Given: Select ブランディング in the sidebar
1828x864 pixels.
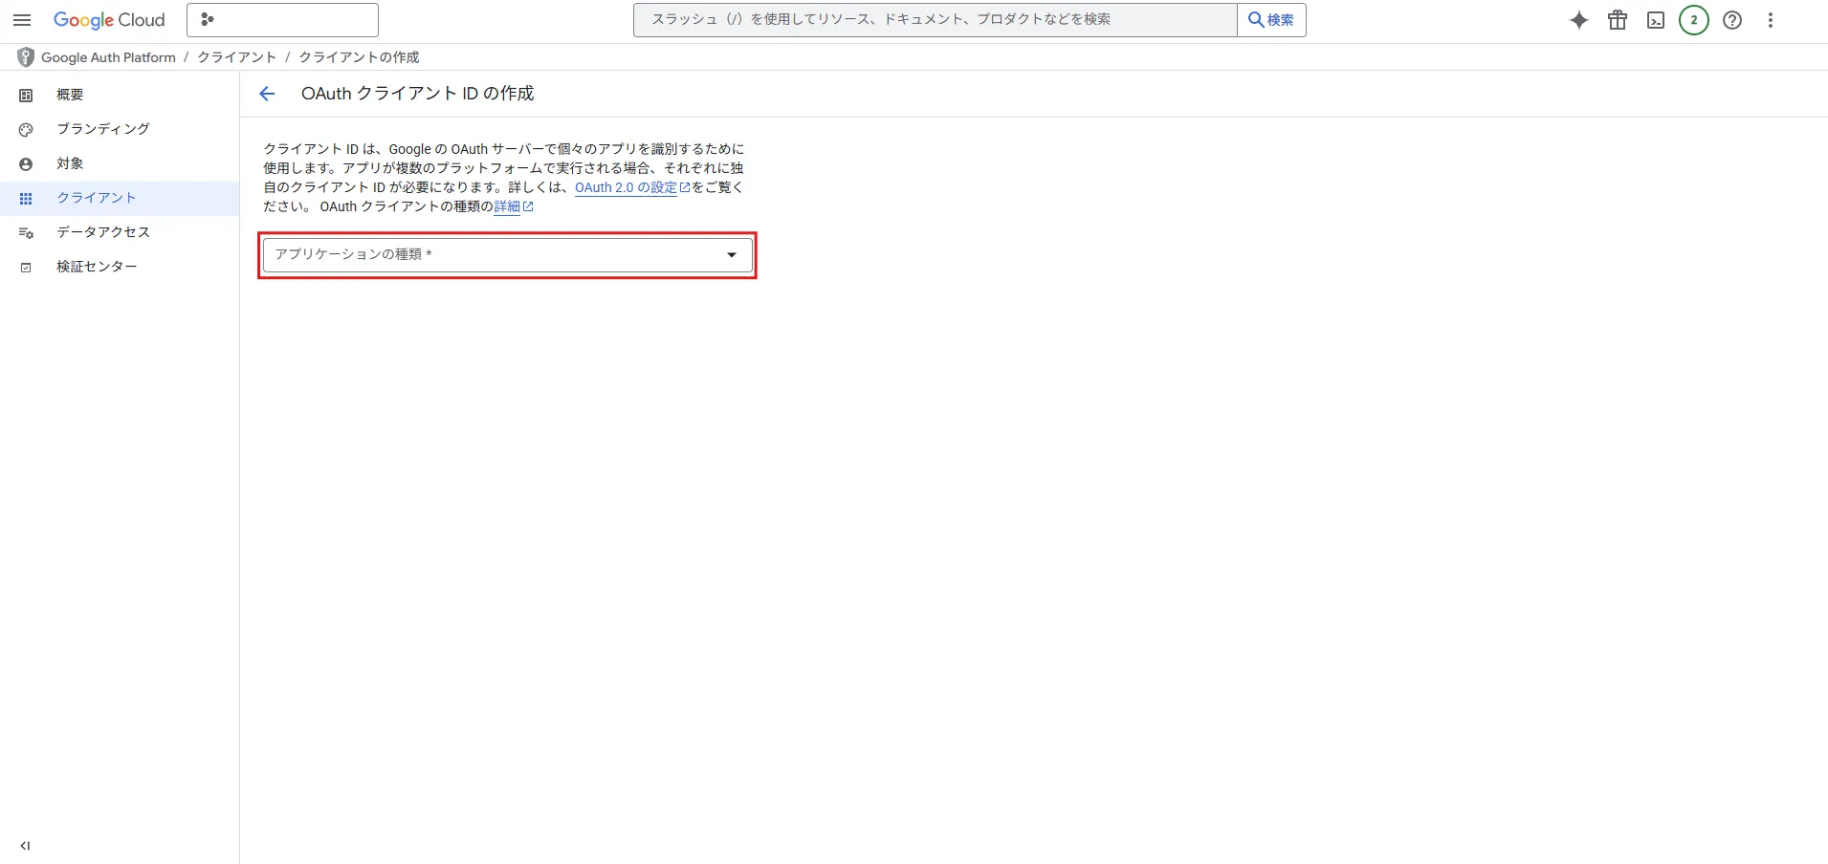Looking at the screenshot, I should (x=120, y=129).
